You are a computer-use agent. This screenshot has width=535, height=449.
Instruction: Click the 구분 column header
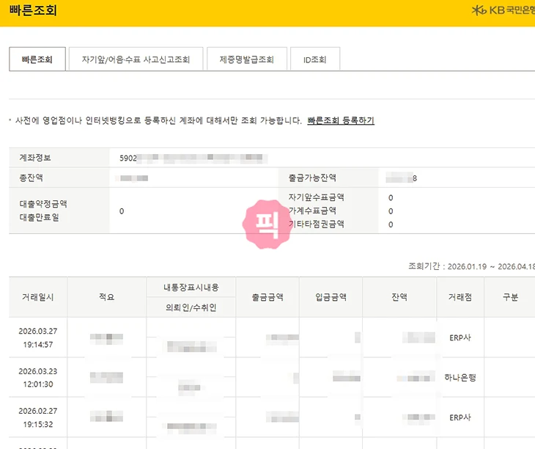[510, 297]
